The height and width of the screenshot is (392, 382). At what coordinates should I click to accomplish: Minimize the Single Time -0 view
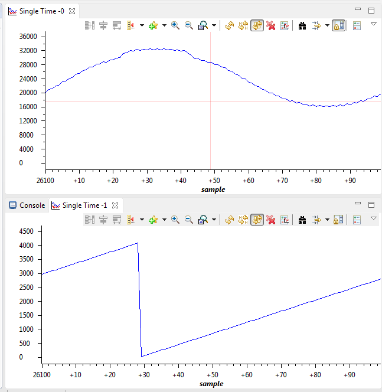[358, 9]
